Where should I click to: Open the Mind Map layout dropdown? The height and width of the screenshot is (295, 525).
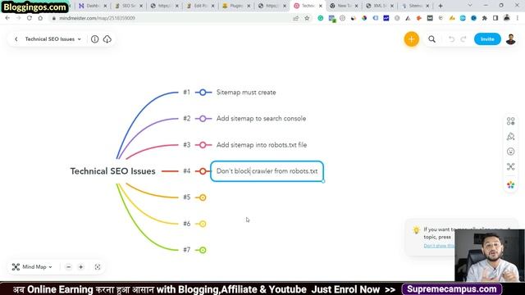click(32, 267)
